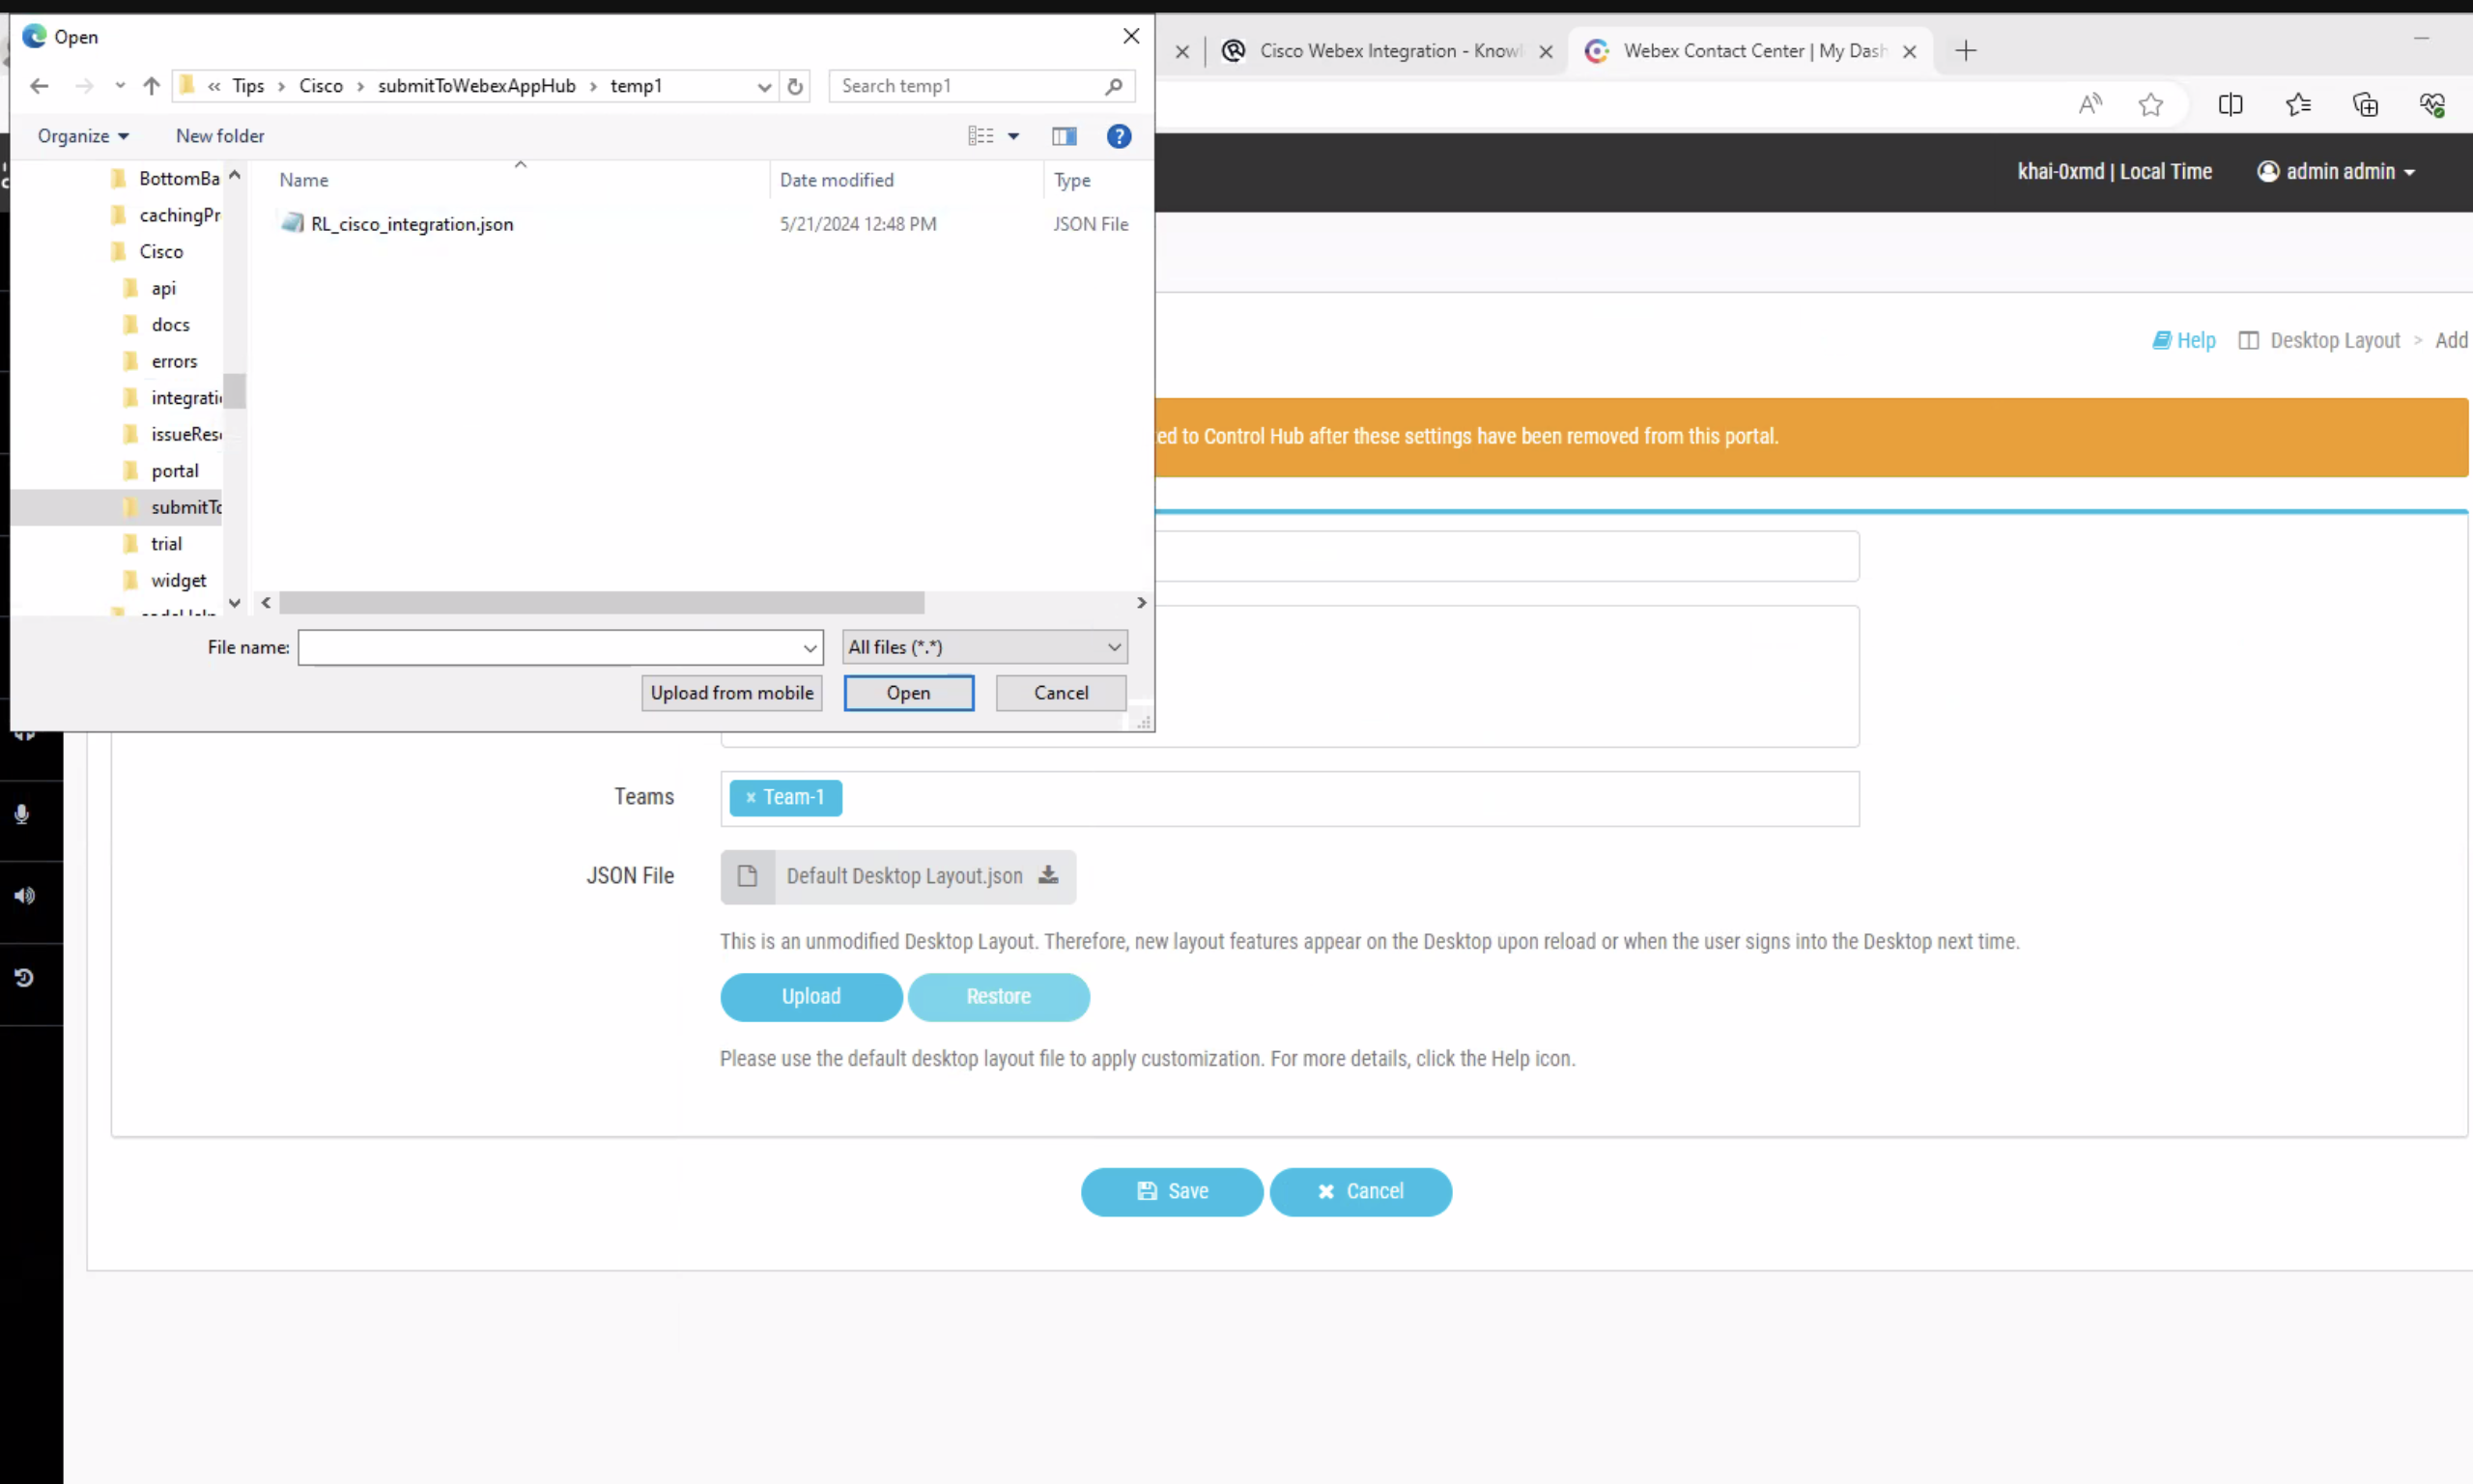Activate the read aloud icon
Screen dimensions: 2473x1484
point(2089,104)
